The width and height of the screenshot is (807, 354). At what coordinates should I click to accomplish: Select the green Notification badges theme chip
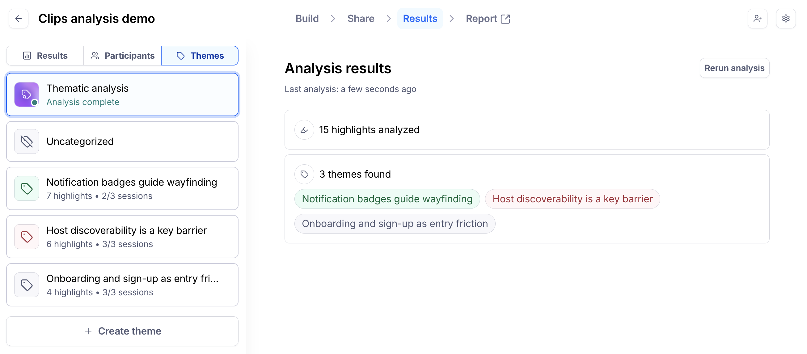pyautogui.click(x=387, y=199)
